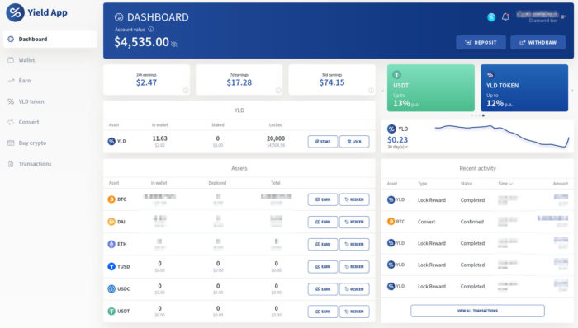The height and width of the screenshot is (328, 578).
Task: Click Redeem button in ETH row
Action: 354,245
